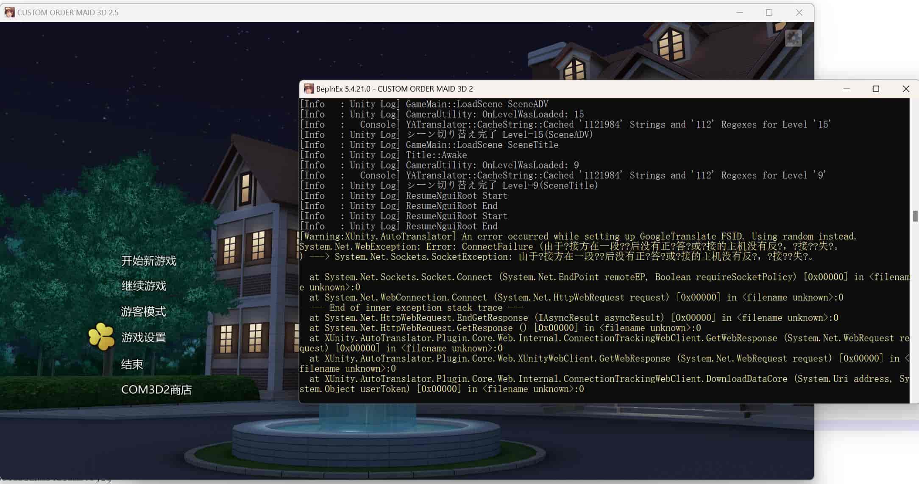The height and width of the screenshot is (484, 919).
Task: Click the console vertical scrollbar thumb
Action: coord(915,216)
